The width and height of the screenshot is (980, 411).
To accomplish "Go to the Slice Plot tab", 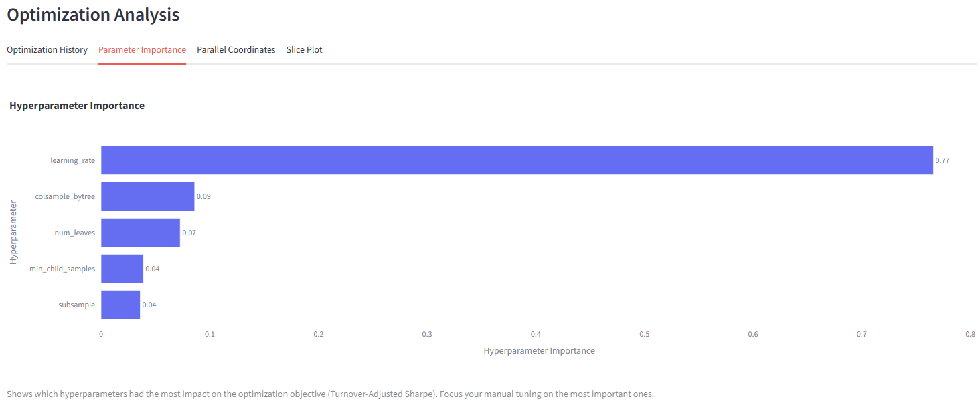I will [x=304, y=50].
